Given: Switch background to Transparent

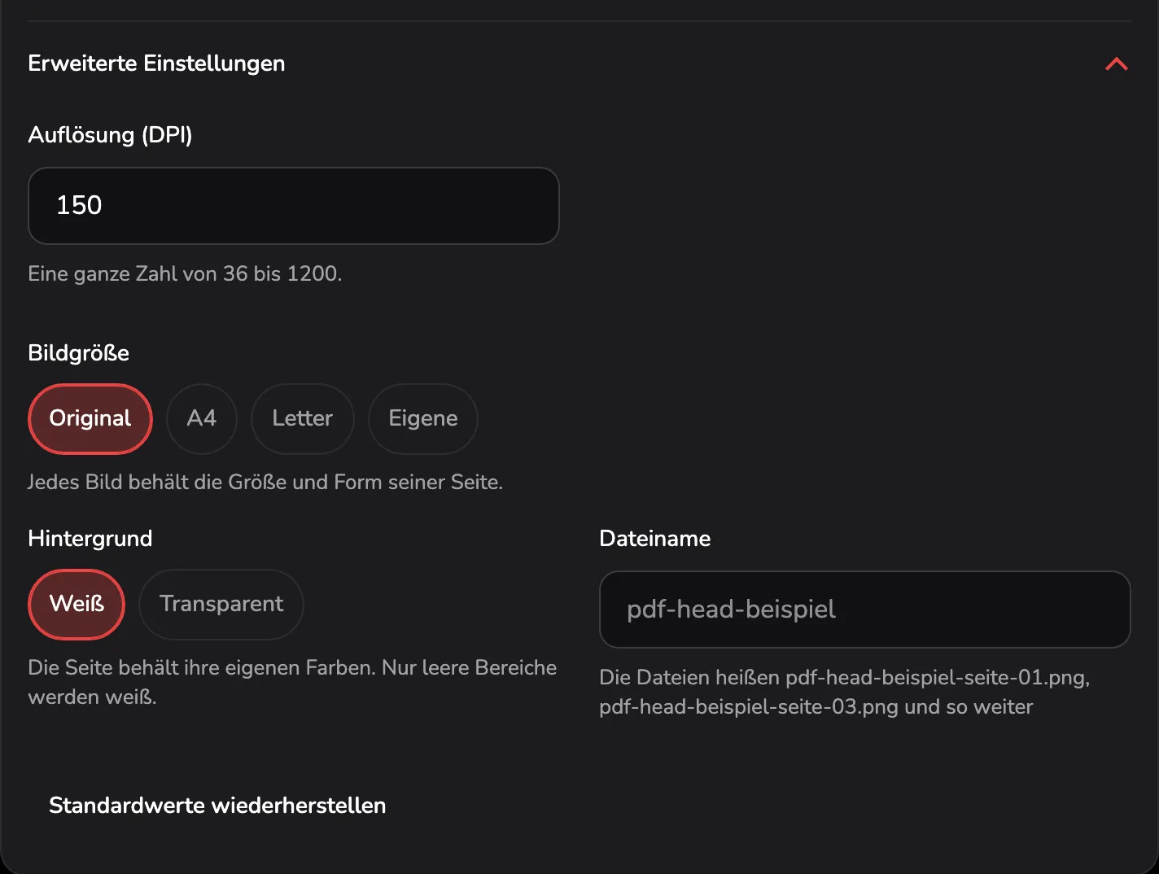Looking at the screenshot, I should (x=221, y=604).
